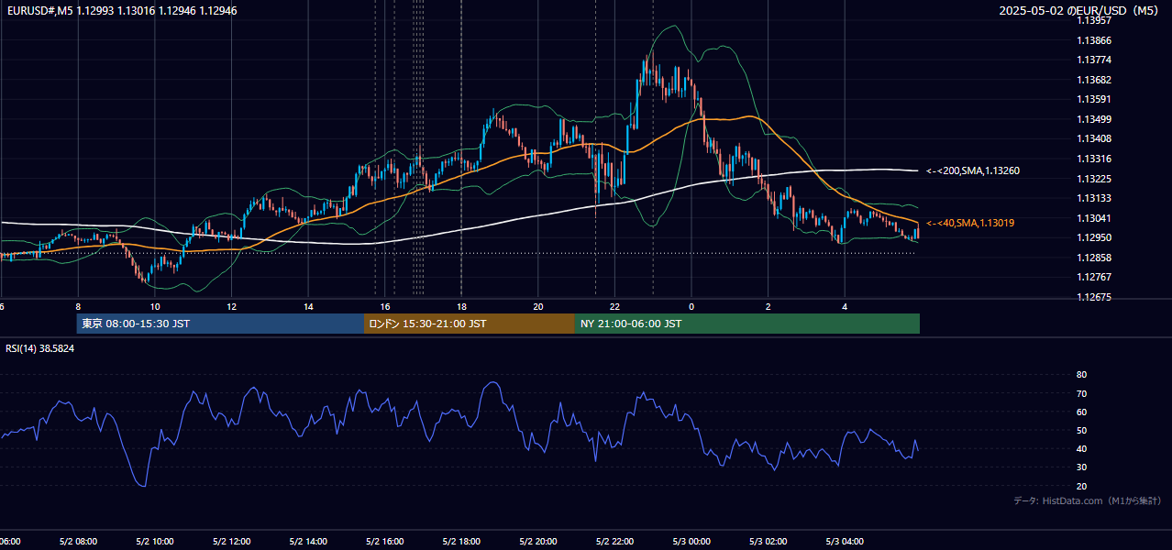
Task: Select the NY 21:00-06:00 JST session bar
Action: (x=747, y=324)
